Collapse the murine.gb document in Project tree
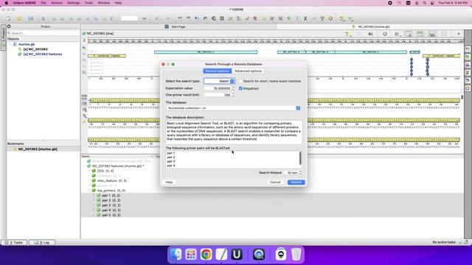Viewport: 472px width, 265px height. coord(10,44)
